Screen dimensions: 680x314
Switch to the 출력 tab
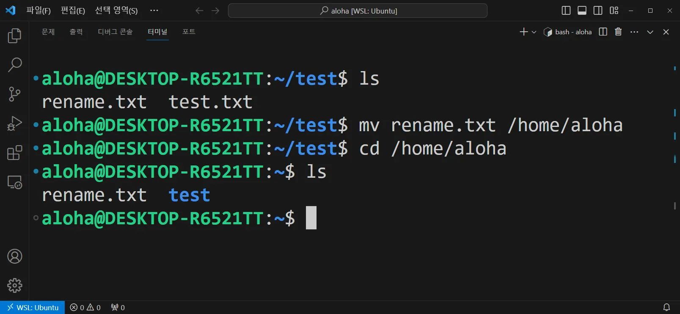[76, 32]
